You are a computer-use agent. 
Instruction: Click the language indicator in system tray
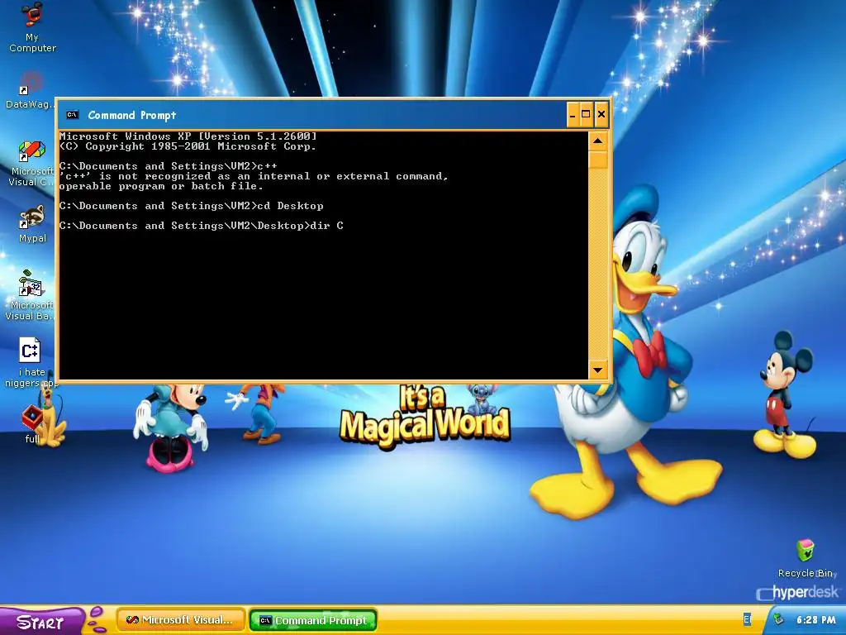[747, 620]
